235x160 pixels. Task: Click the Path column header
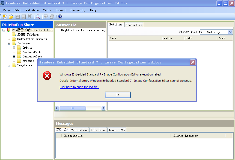click(201, 38)
